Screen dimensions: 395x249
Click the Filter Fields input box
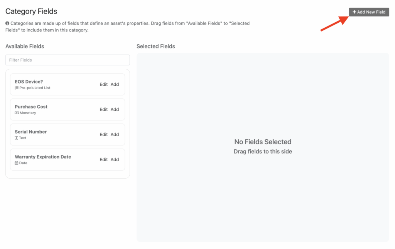[67, 60]
